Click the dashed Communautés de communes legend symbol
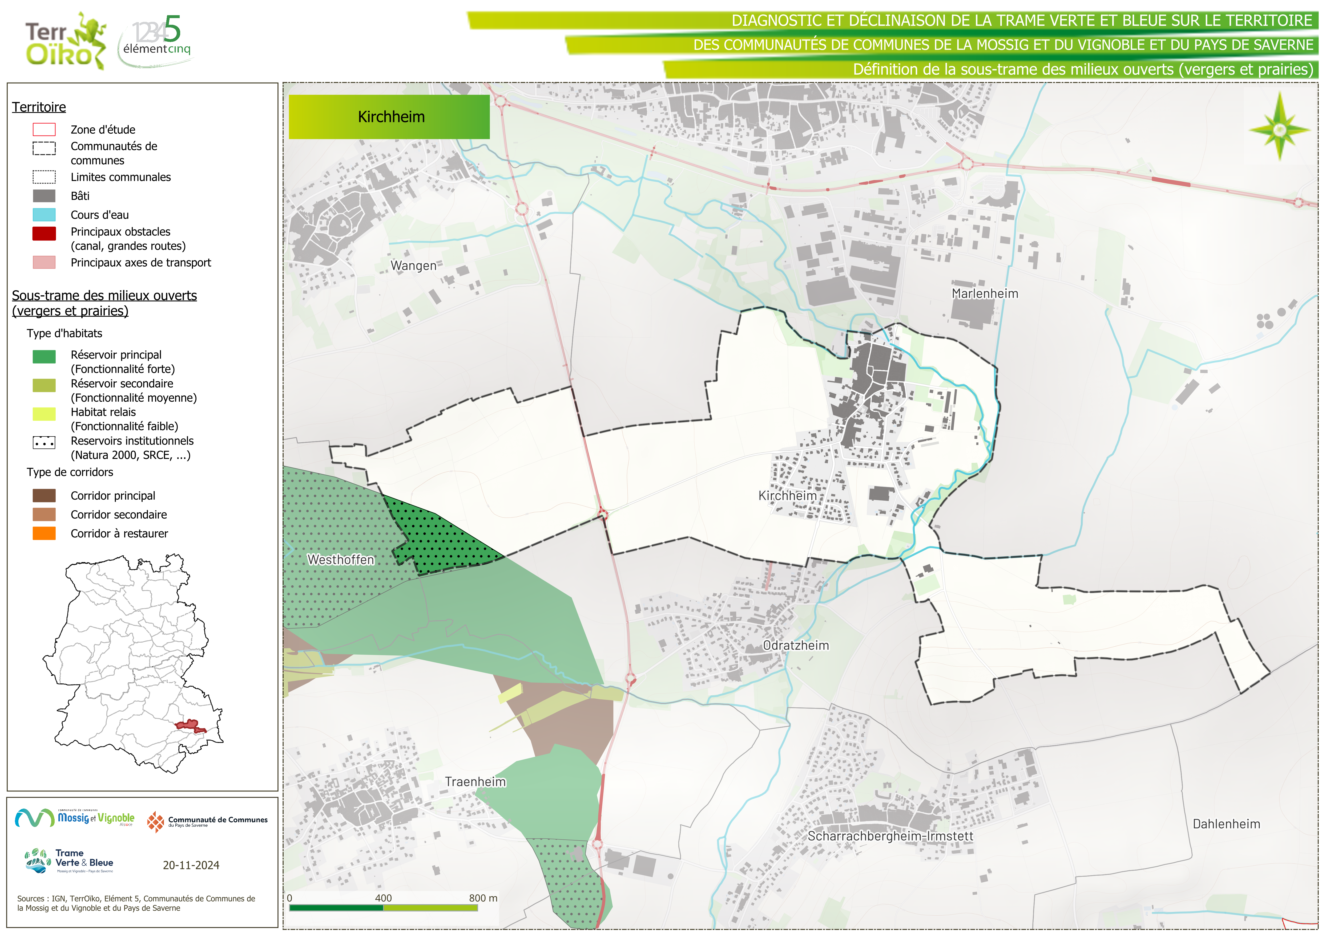Viewport: 1322px width, 934px height. [44, 148]
